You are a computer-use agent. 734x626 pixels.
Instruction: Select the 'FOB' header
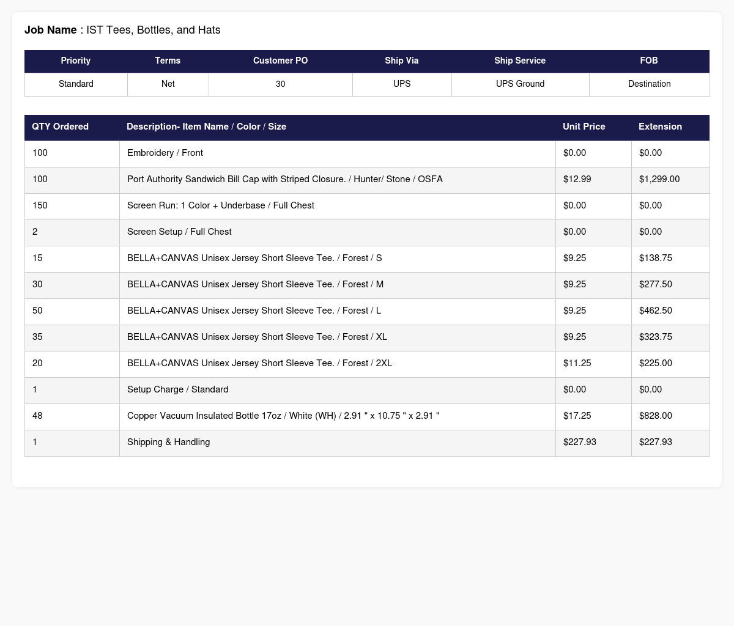tap(649, 61)
